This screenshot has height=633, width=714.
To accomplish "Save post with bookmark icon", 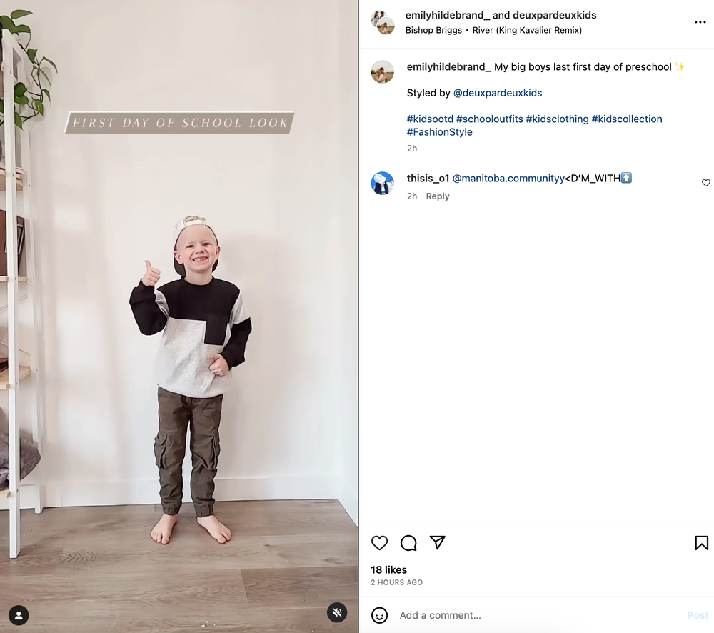I will (x=701, y=543).
